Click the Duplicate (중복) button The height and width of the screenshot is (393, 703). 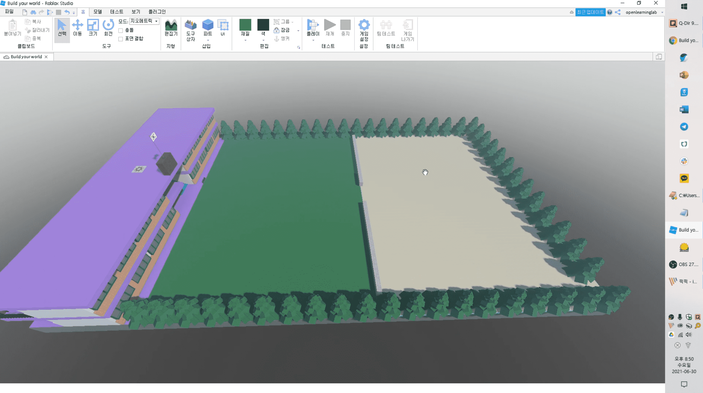33,39
